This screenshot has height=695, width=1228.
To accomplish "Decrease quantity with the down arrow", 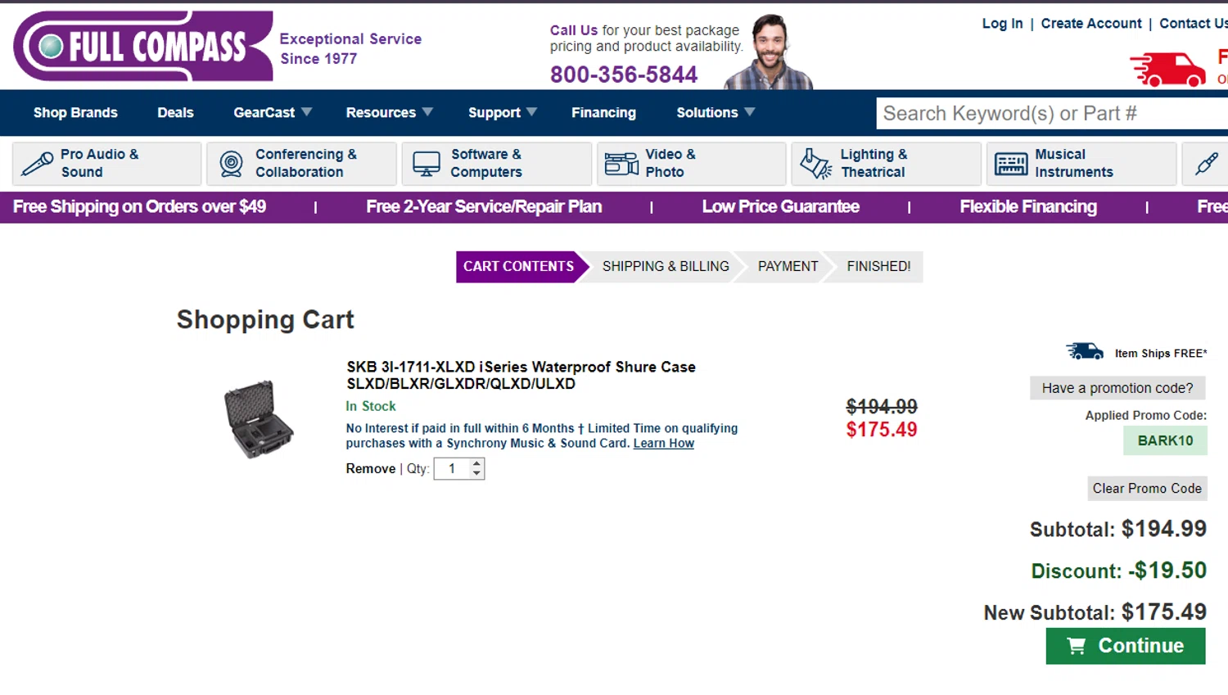I will click(x=477, y=473).
